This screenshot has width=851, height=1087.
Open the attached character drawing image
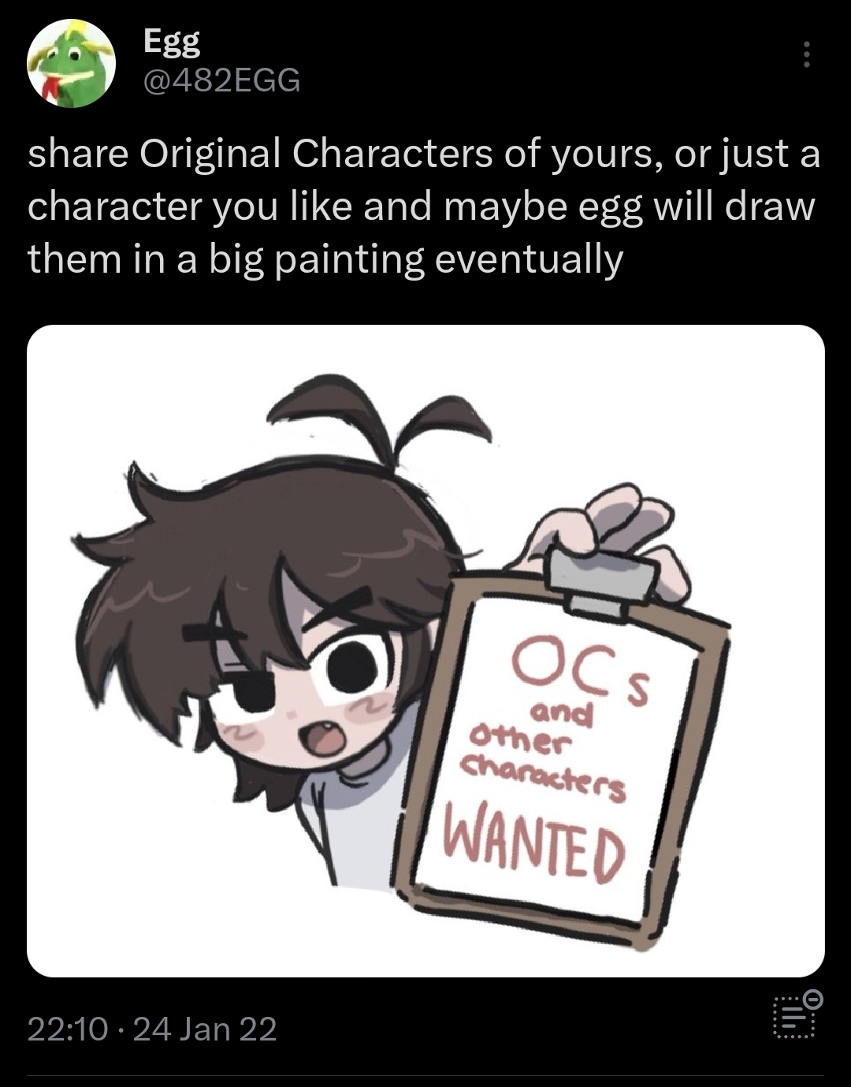pyautogui.click(x=425, y=650)
